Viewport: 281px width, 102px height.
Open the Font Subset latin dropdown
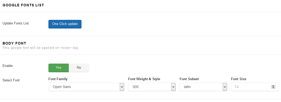pos(203,87)
